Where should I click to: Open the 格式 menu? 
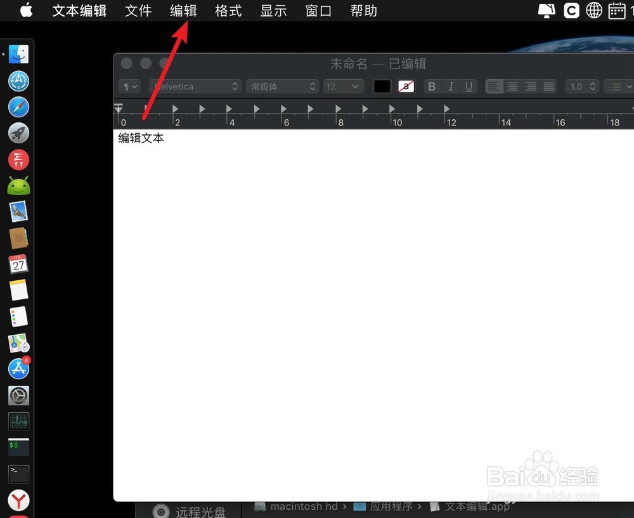pyautogui.click(x=228, y=11)
